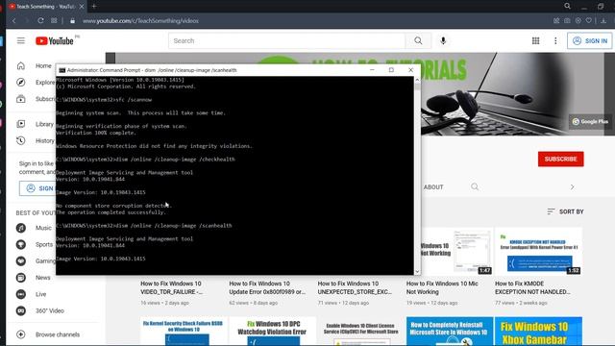Open browser downloads icon

603,20
